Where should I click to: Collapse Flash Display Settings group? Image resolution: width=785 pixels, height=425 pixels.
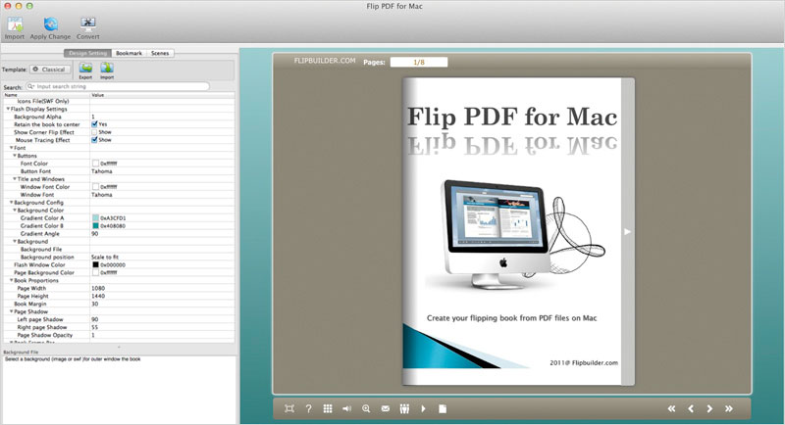point(8,109)
